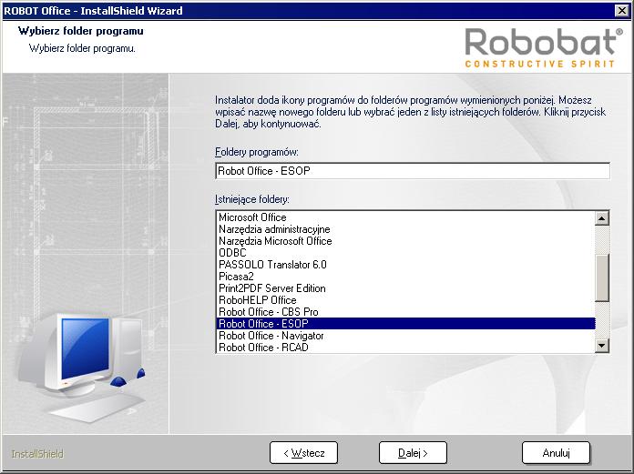Click the folder list scroll down arrow
634x474 pixels.
click(602, 345)
